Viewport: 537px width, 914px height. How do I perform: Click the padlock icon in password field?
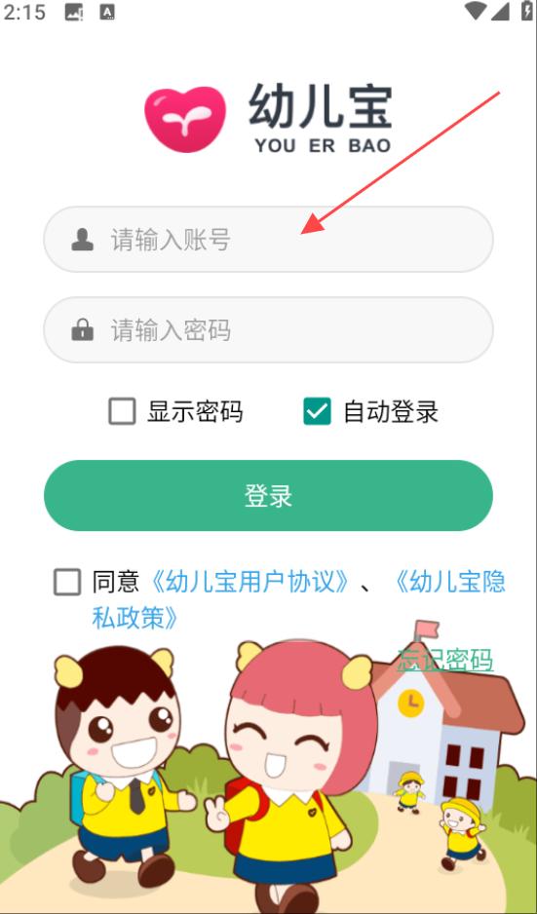82,330
